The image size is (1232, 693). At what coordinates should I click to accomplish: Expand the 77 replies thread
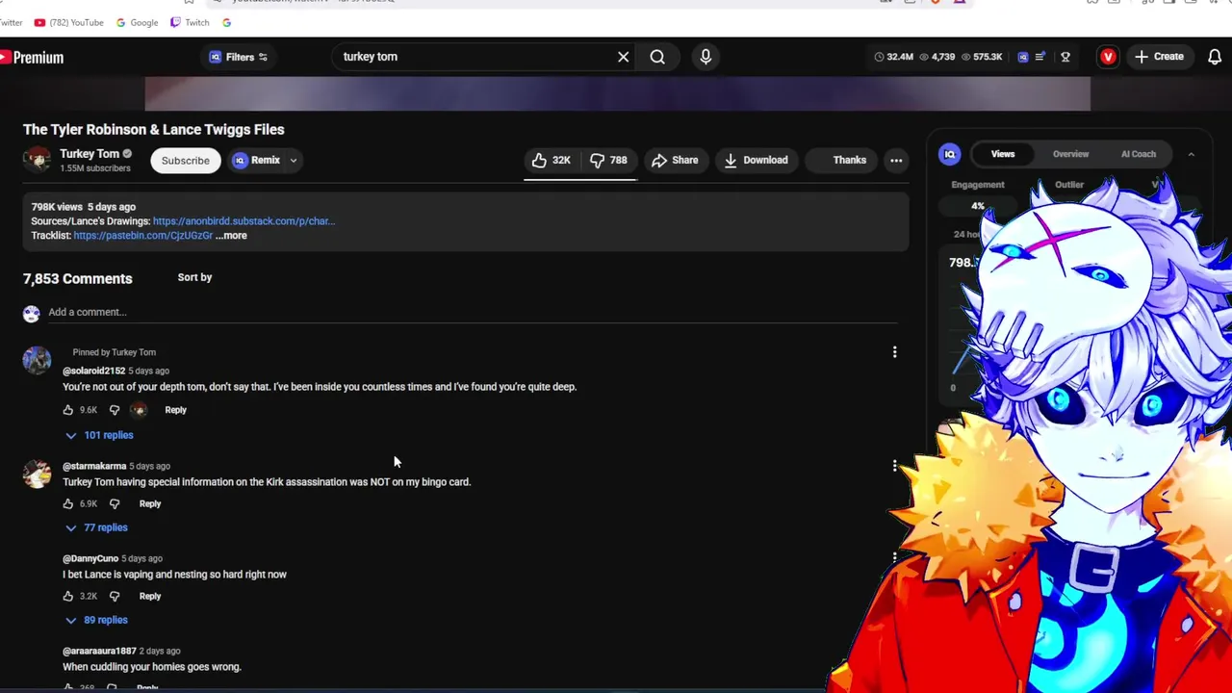click(96, 527)
